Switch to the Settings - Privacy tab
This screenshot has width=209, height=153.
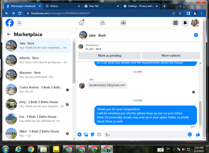pyautogui.click(x=141, y=6)
